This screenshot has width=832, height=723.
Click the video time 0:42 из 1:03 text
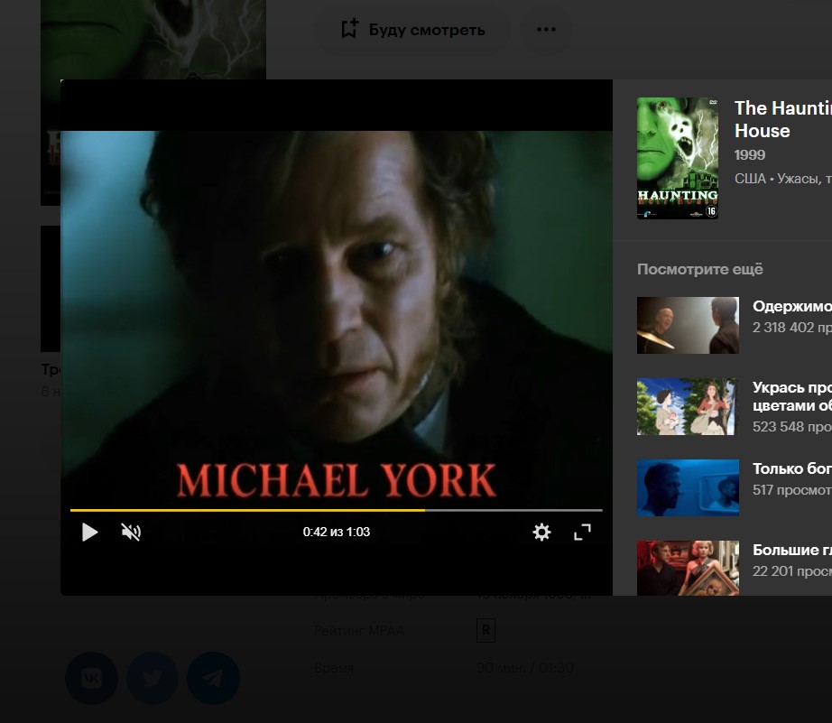tap(337, 532)
